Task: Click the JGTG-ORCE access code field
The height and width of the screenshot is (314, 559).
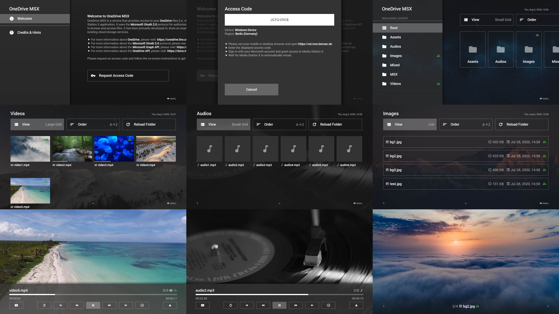Action: pos(279,20)
